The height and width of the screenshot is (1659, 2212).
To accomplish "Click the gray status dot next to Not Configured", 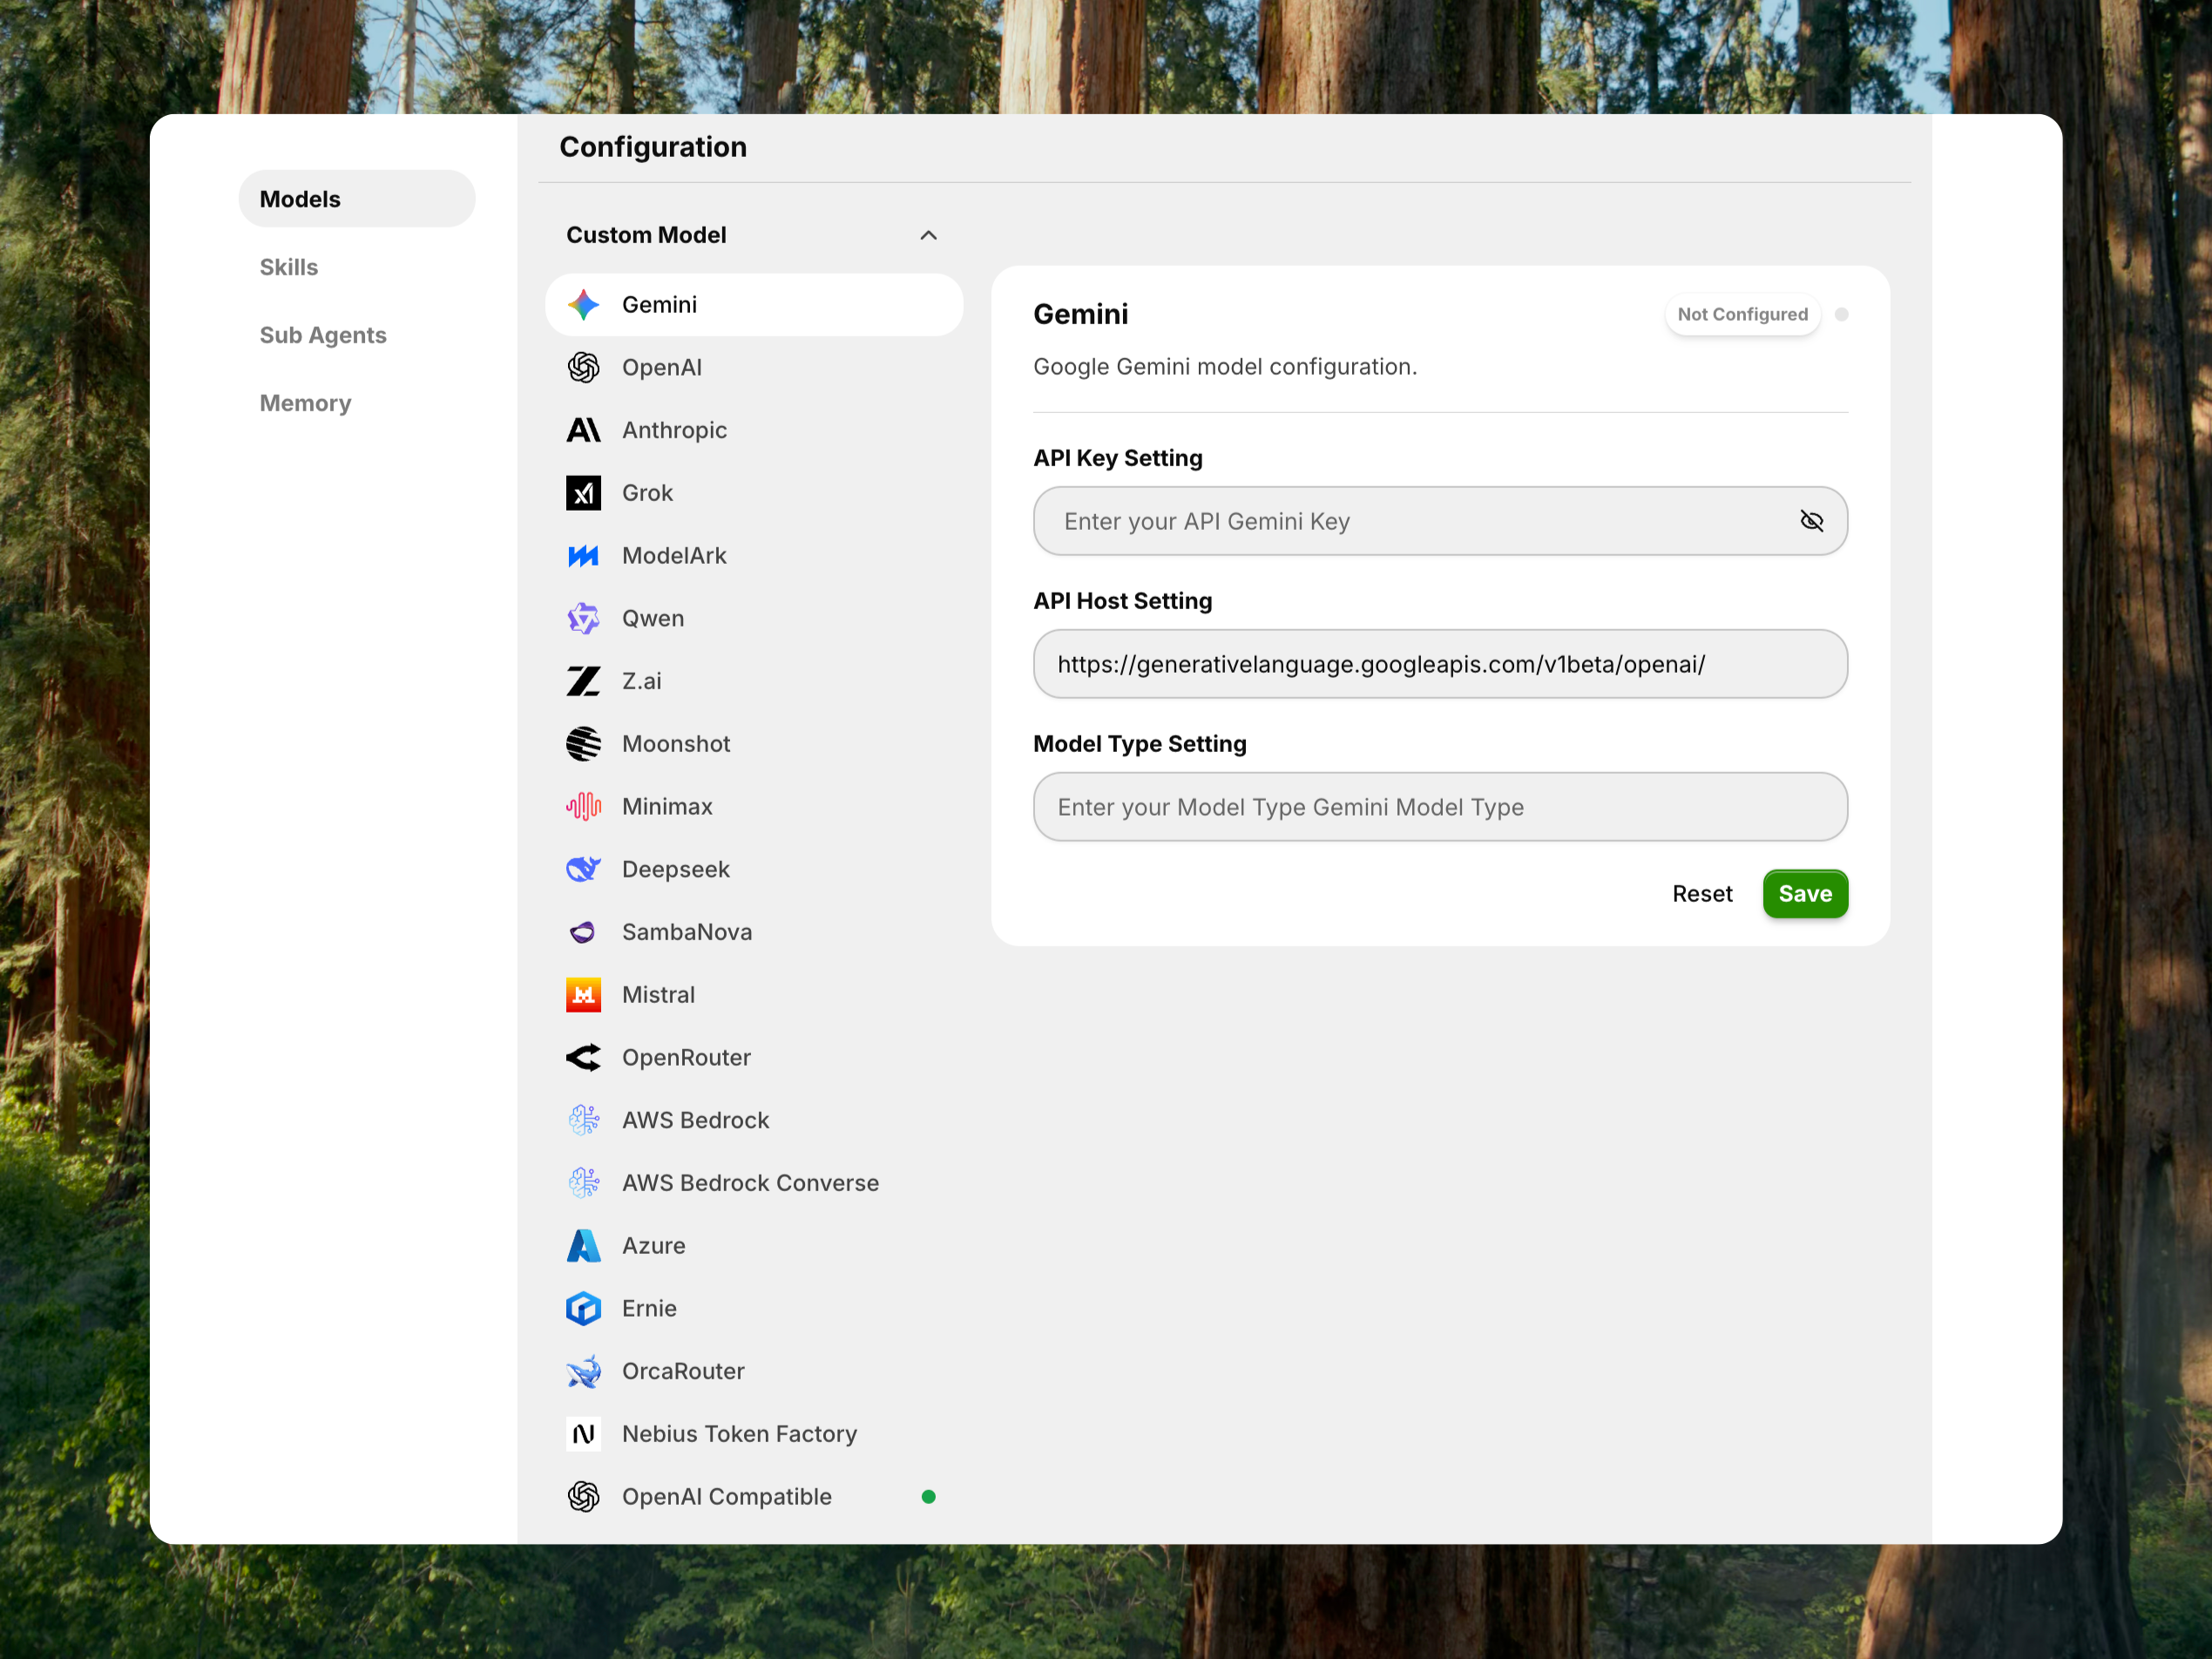I will click(1841, 315).
